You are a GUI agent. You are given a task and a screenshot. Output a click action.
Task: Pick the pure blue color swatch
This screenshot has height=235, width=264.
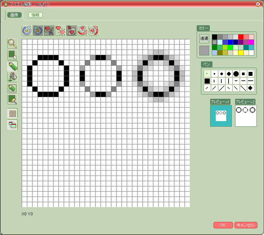pos(230,42)
